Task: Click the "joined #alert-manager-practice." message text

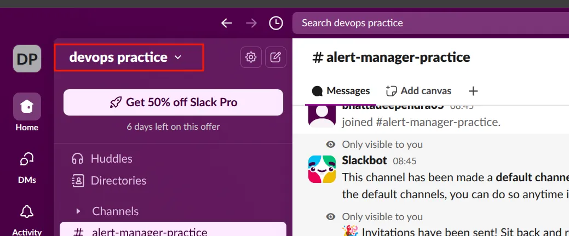Action: [x=421, y=122]
